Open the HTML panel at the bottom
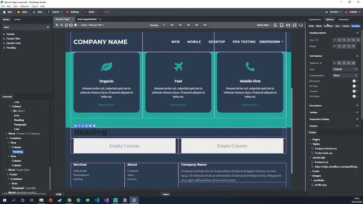This screenshot has width=363, height=204. tap(58, 194)
